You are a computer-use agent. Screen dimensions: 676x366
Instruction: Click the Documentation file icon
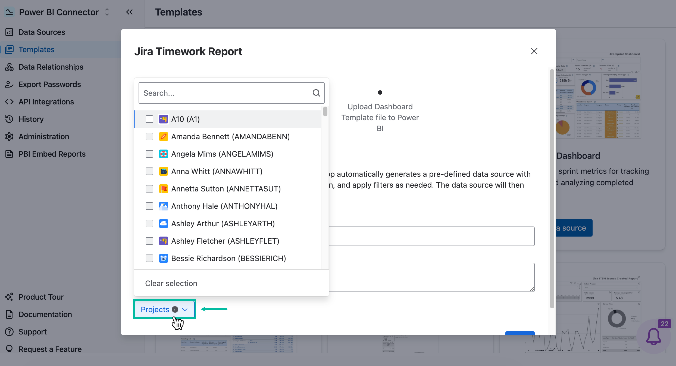9,314
